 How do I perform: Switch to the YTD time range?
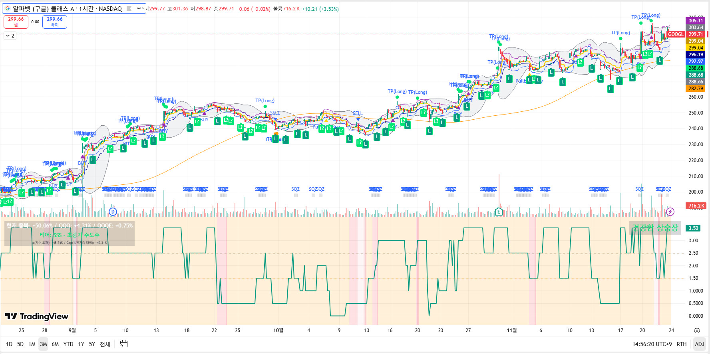coord(68,344)
